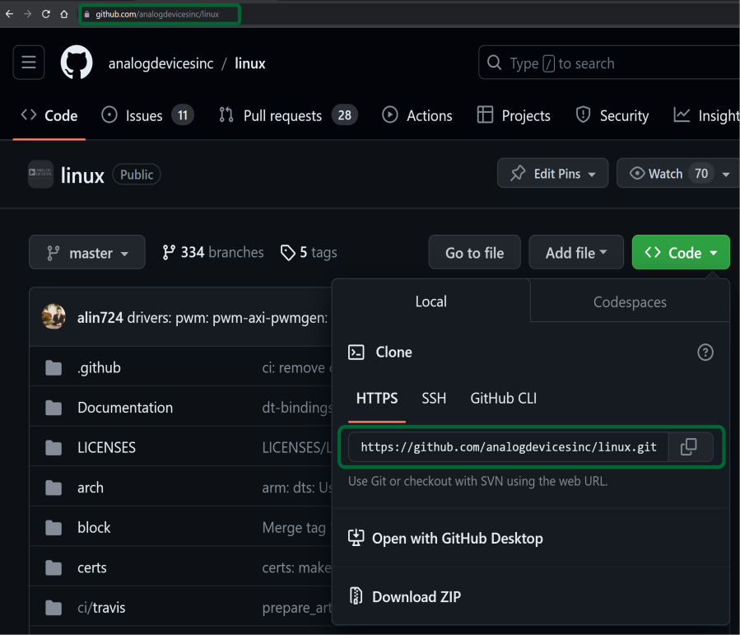The image size is (740, 635).
Task: Click the analogdevicesinc repository avatar image
Action: pyautogui.click(x=40, y=174)
